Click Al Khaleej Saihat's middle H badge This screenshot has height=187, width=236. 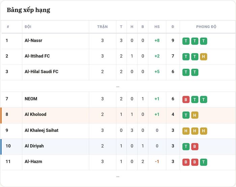pyautogui.click(x=195, y=131)
